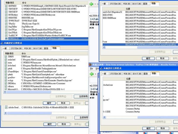The width and height of the screenshot is (178, 134).
Task: Toggle the gcasServ startup checkbox
Action: 6,77
